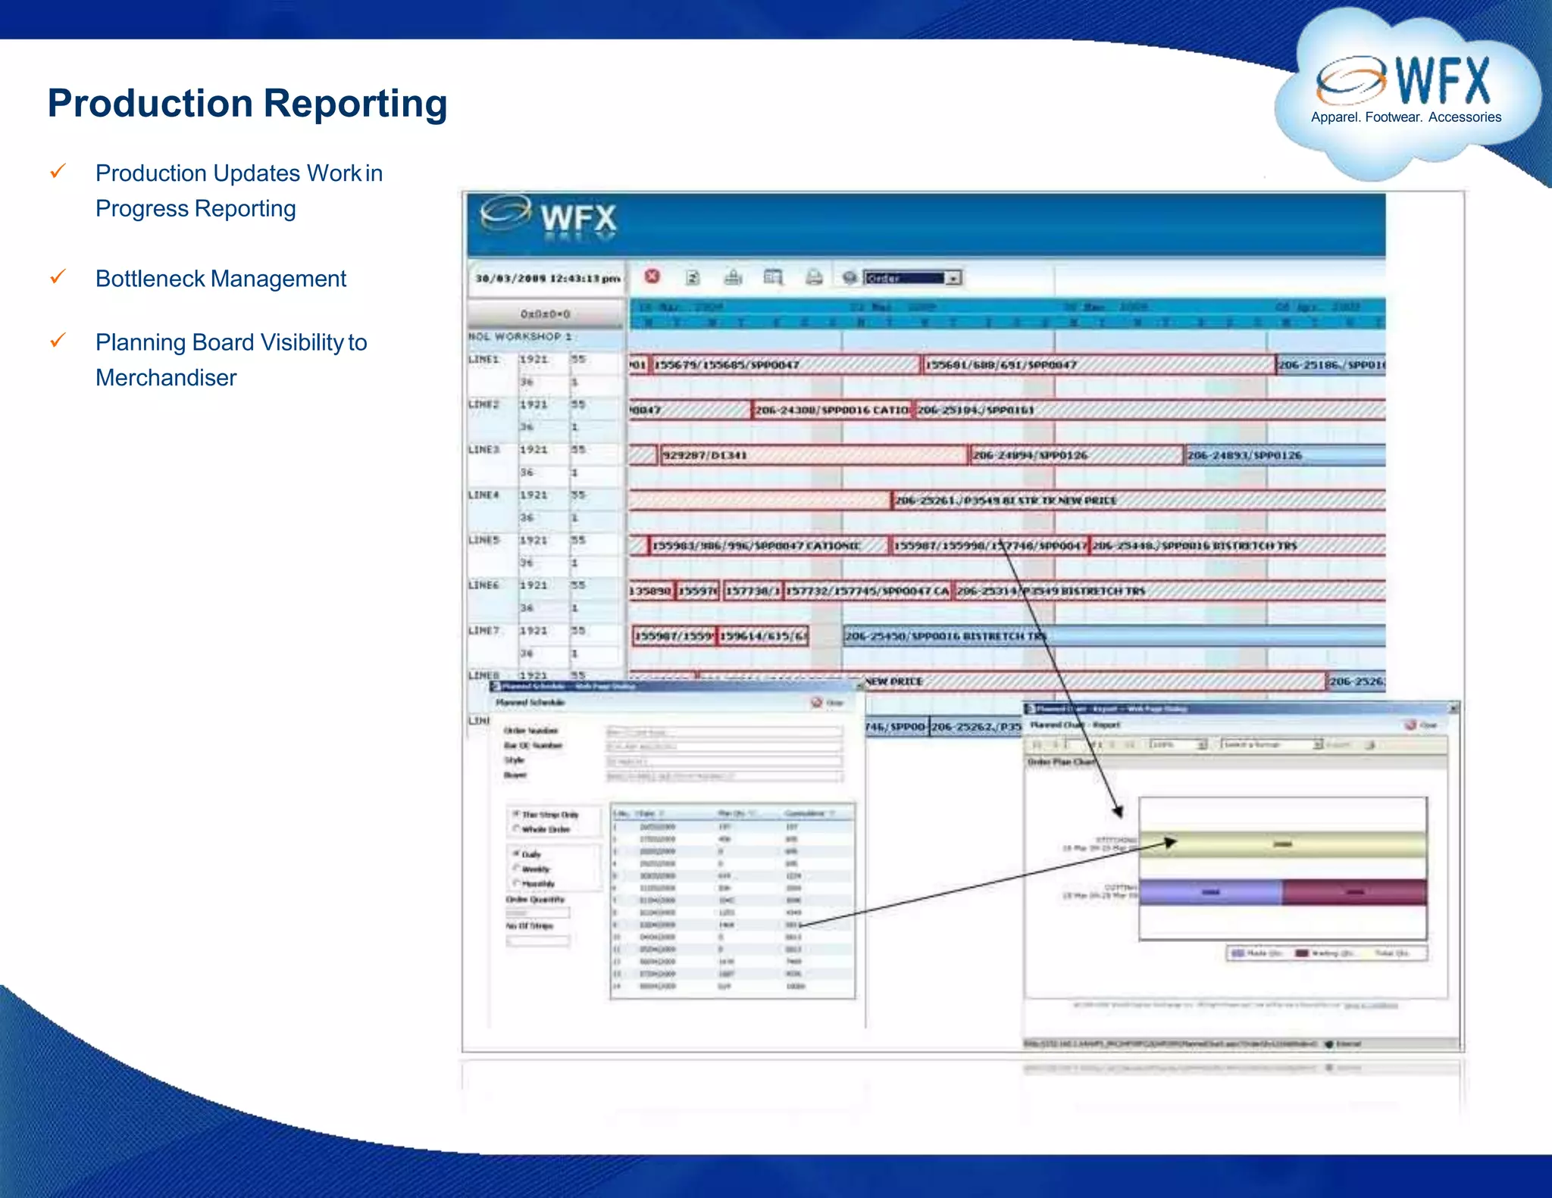Click the refresh page icon in toolbar
1552x1198 pixels.
pyautogui.click(x=693, y=277)
